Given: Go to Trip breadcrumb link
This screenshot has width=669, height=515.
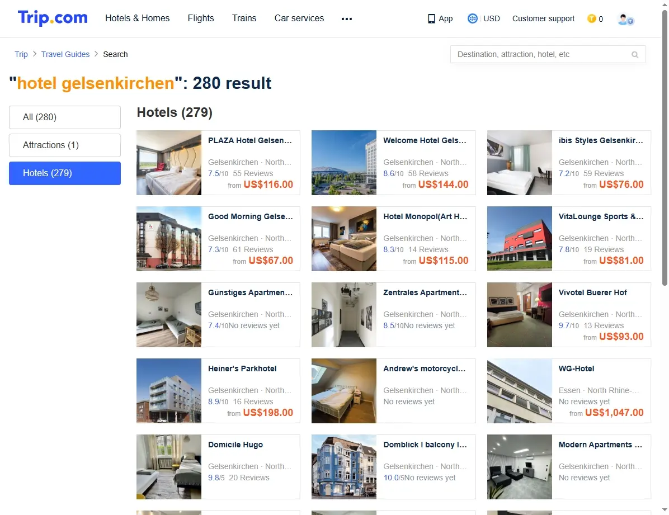Looking at the screenshot, I should click(21, 54).
